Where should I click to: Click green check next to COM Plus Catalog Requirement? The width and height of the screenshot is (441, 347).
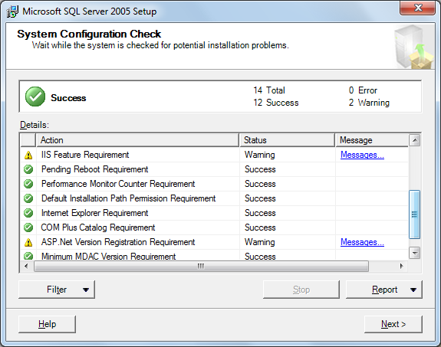point(28,228)
